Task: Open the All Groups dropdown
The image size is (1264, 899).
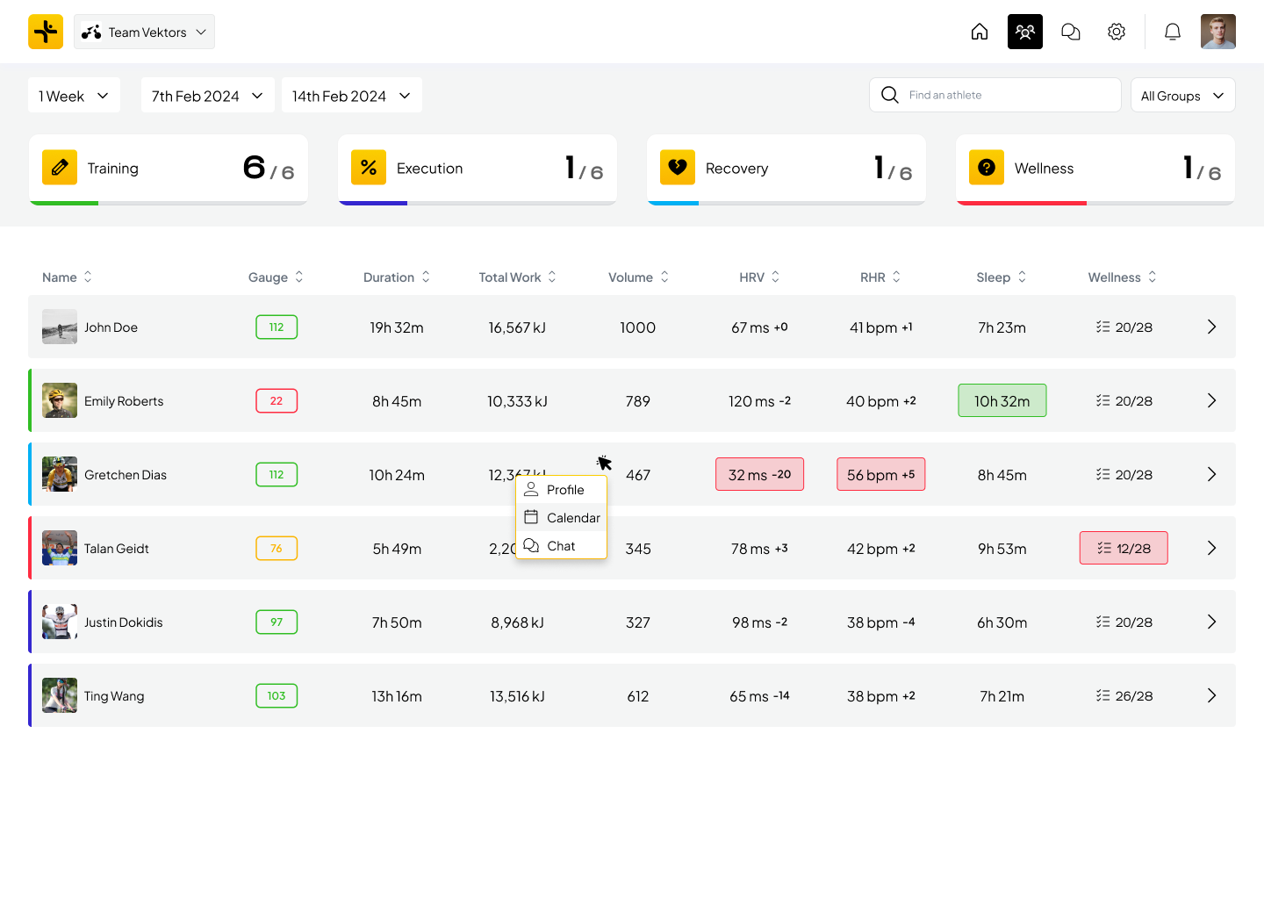Action: (1182, 95)
